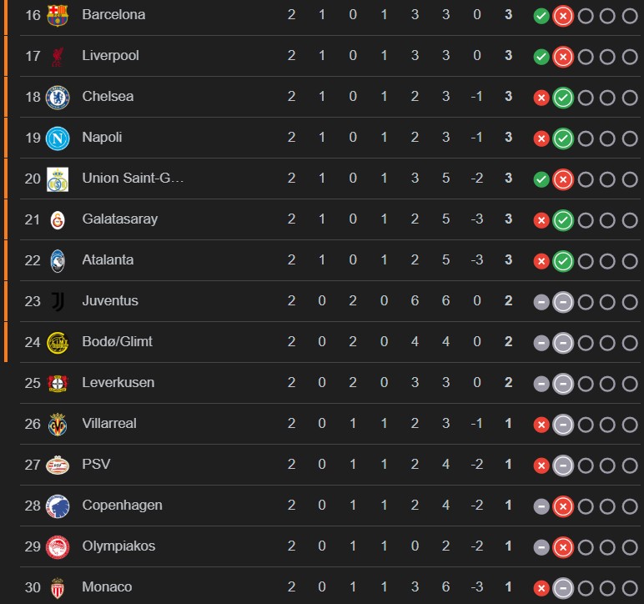Select the Villarreal team name
Viewport: 644px width, 604px height.
pos(108,424)
